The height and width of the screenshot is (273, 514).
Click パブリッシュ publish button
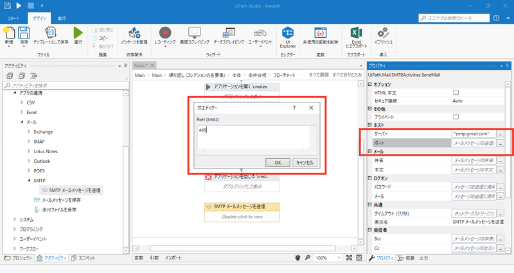coord(383,36)
